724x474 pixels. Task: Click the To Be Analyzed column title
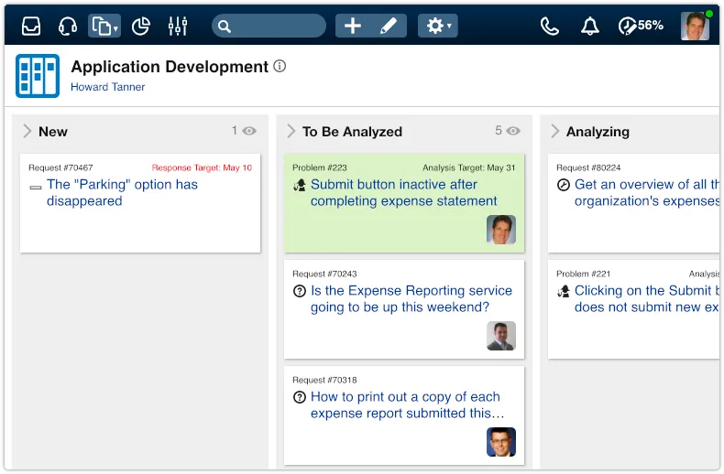[x=352, y=132]
